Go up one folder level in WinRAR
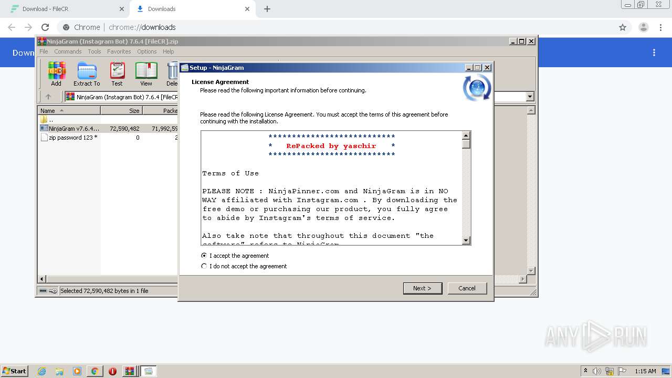Viewport: 672px width, 378px height. [x=48, y=97]
